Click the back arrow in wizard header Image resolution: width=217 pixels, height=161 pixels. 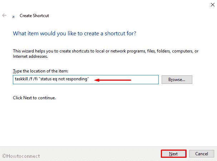(x=4, y=16)
